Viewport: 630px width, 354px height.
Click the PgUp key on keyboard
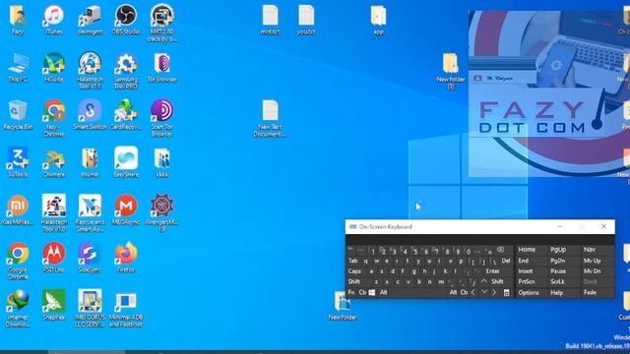point(558,250)
